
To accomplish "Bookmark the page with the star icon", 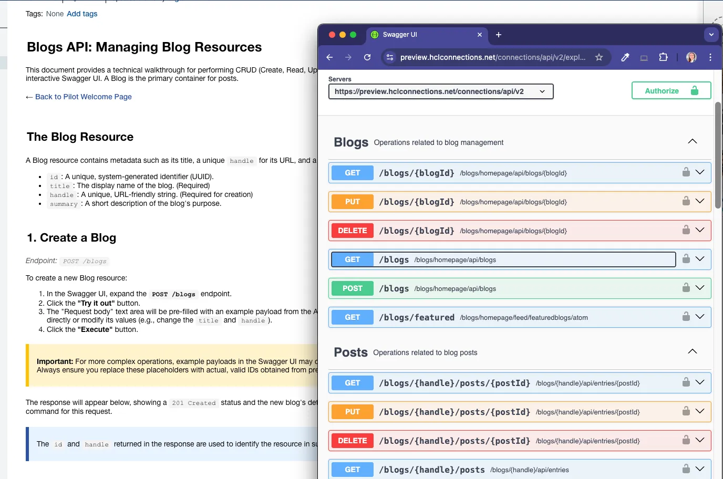I will click(x=599, y=57).
